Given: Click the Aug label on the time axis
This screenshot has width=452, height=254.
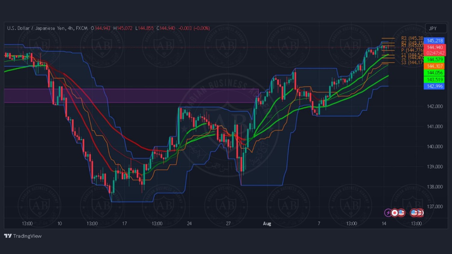Looking at the screenshot, I should (267, 224).
